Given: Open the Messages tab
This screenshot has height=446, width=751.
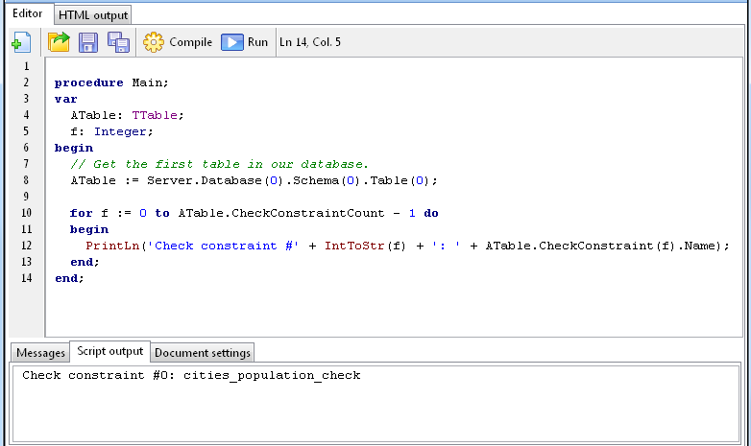Looking at the screenshot, I should coord(40,353).
